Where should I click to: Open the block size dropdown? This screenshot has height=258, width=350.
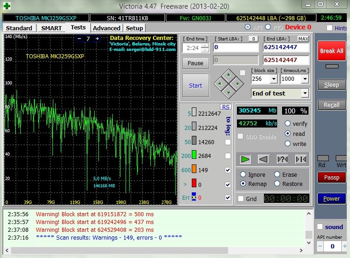(x=274, y=79)
